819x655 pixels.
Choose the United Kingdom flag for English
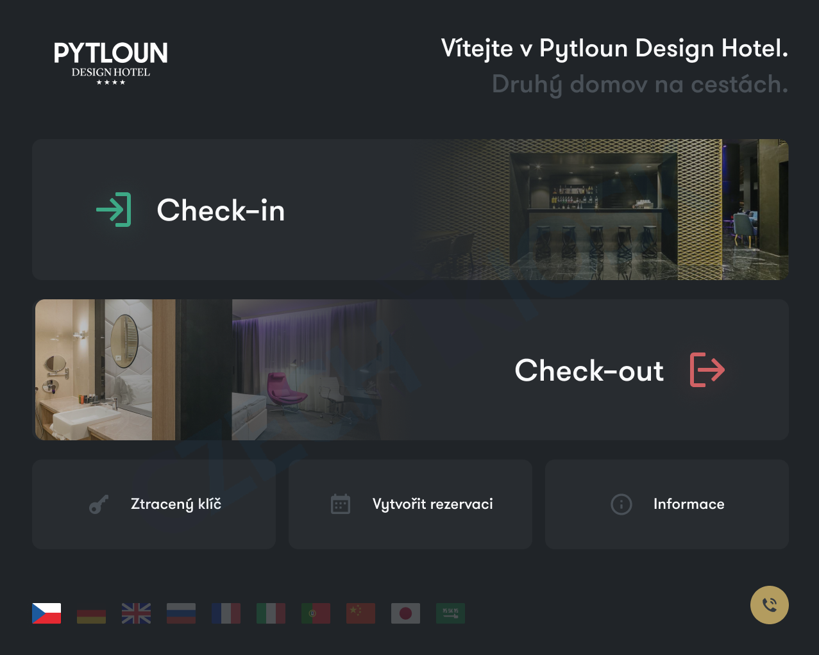point(137,613)
